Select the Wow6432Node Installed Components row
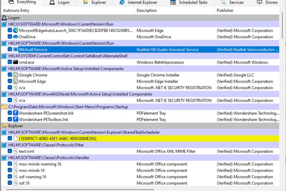This screenshot has width=286, height=191. [x=140, y=94]
